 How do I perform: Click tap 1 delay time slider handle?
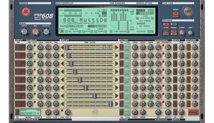coord(67,48)
